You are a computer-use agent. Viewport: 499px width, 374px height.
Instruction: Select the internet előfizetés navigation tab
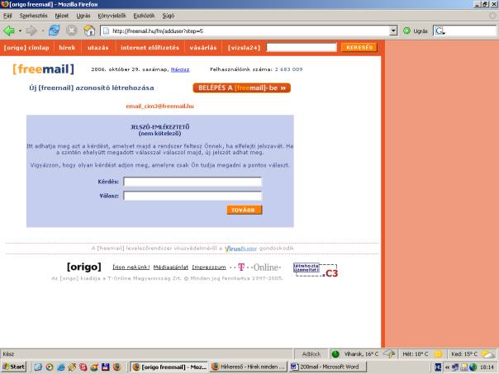click(150, 48)
